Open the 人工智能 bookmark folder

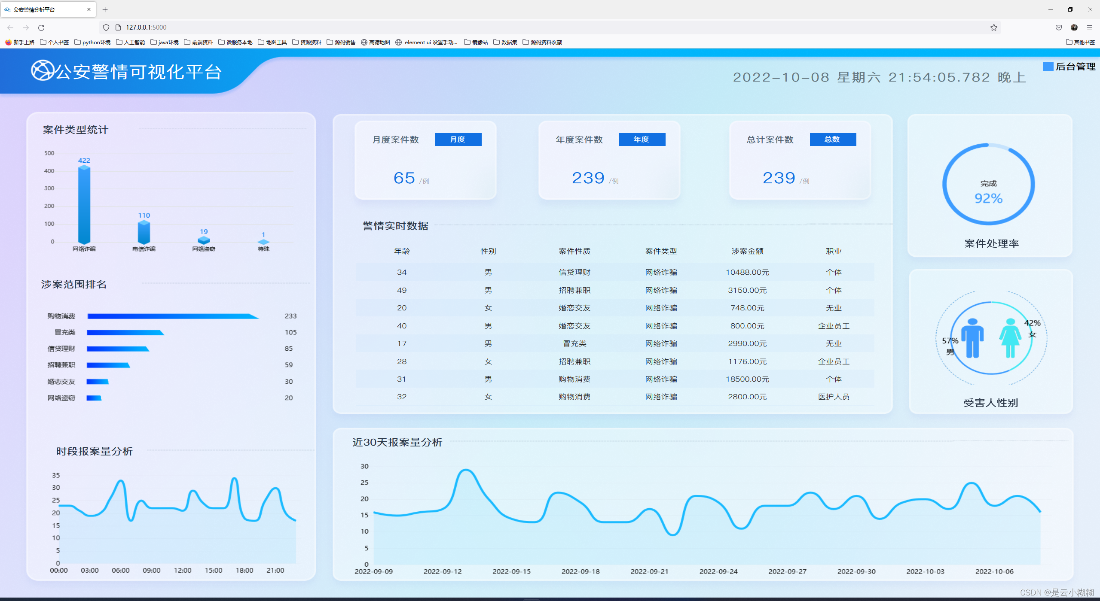(131, 42)
